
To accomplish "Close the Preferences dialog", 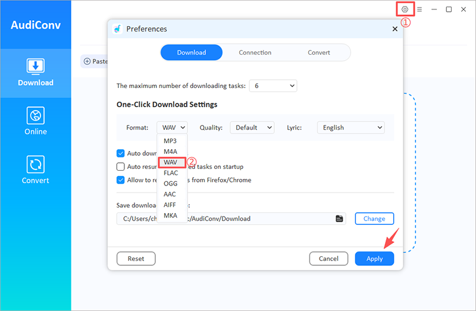I will pyautogui.click(x=394, y=29).
